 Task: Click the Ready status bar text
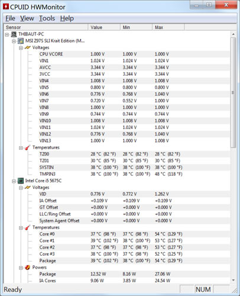pos(13,289)
